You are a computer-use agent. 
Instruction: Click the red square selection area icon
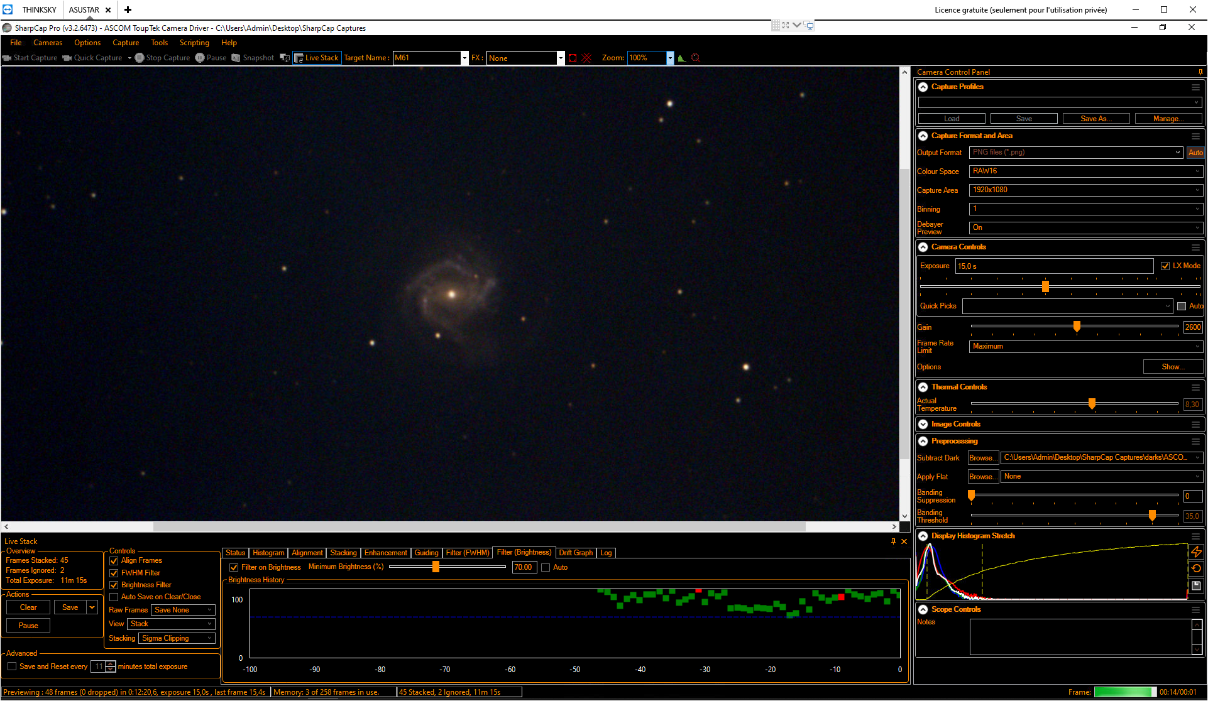(573, 58)
